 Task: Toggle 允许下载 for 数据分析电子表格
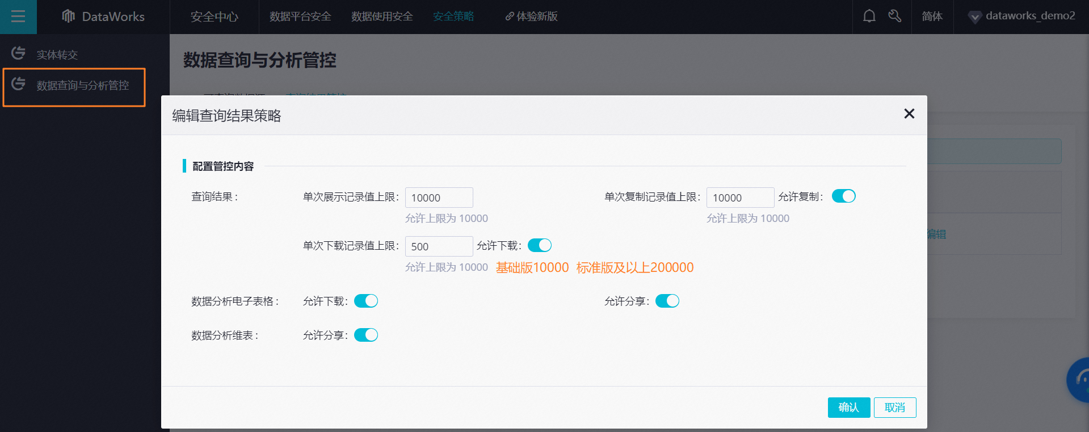coord(365,301)
